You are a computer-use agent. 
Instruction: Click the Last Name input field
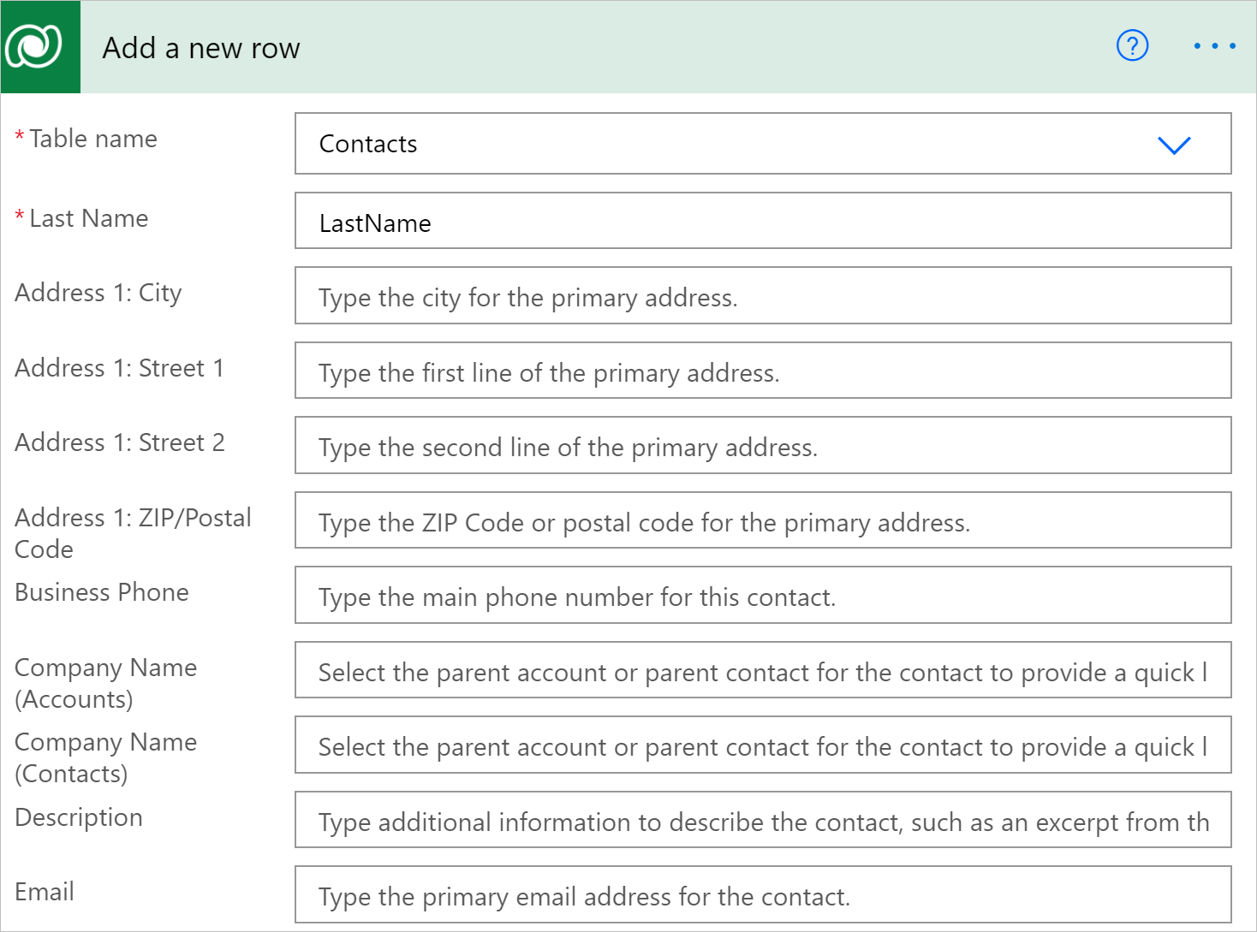(x=762, y=222)
